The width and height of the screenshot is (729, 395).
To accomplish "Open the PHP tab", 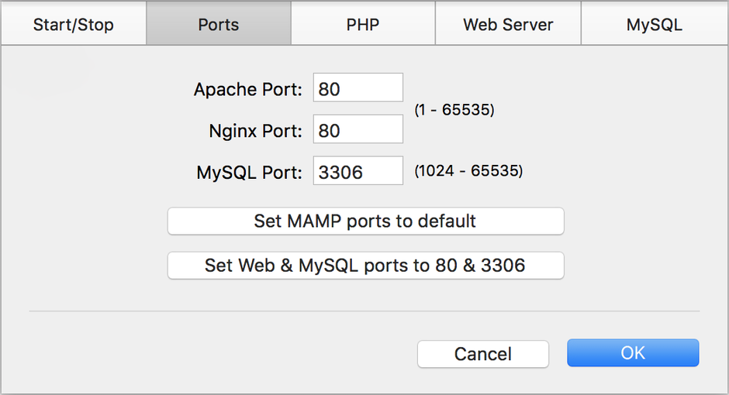I will coord(363,25).
